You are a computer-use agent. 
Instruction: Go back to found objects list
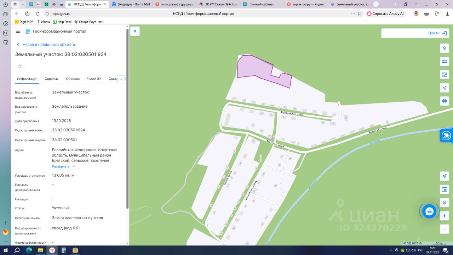[46, 45]
